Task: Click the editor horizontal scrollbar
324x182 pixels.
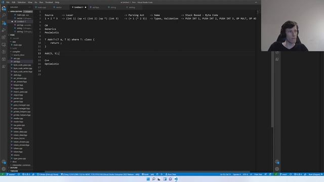Action: click(x=147, y=171)
